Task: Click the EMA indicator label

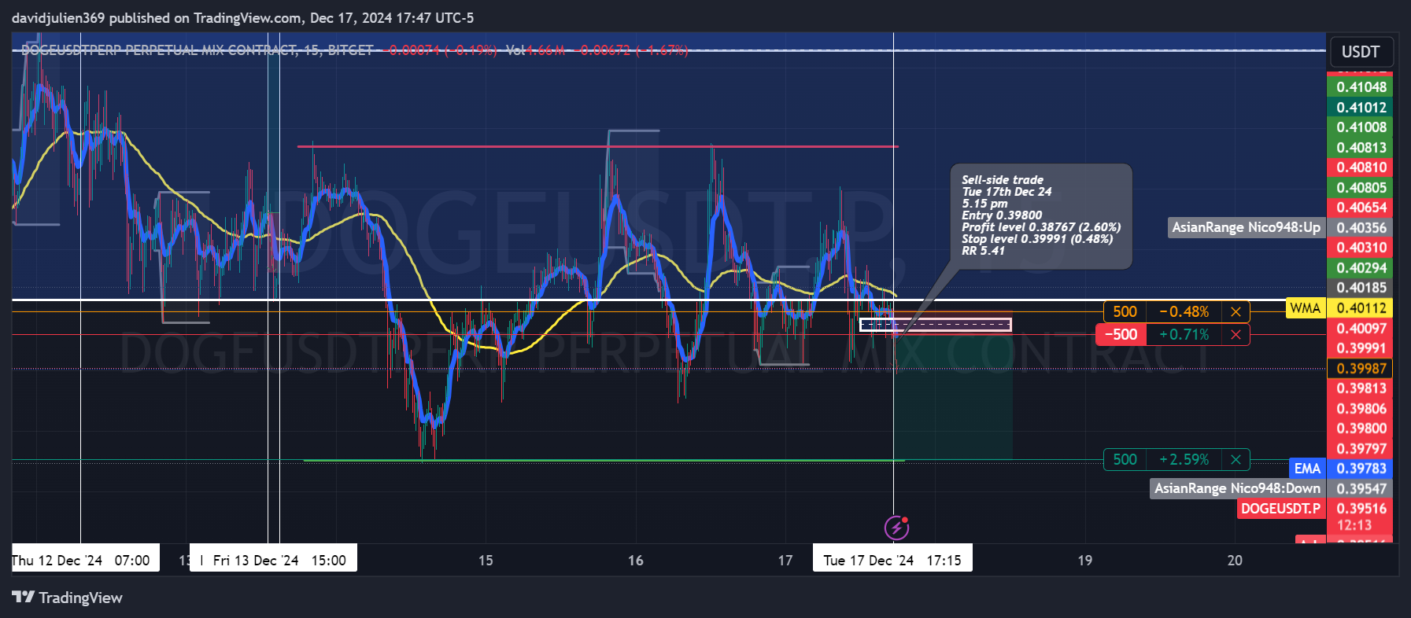Action: 1307,469
